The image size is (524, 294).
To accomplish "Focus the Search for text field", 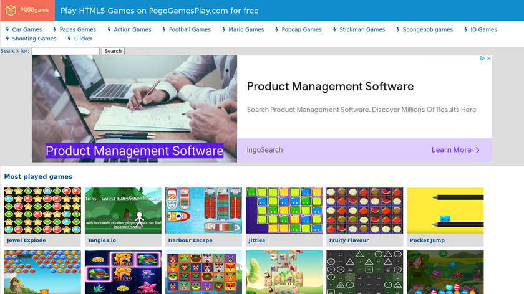I will (65, 51).
